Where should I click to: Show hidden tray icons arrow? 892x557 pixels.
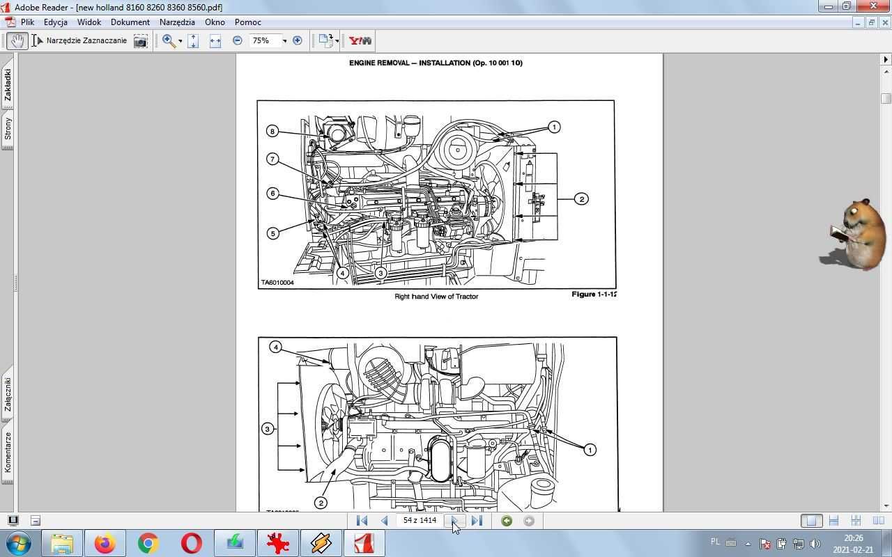click(x=748, y=543)
